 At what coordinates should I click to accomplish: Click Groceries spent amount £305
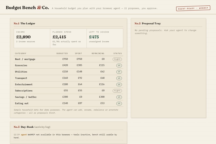[x=79, y=65]
